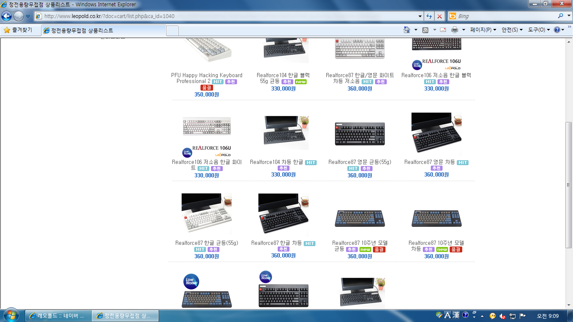Screen dimensions: 573x322
Task: Open the 페이지(P) menu
Action: [x=483, y=30]
